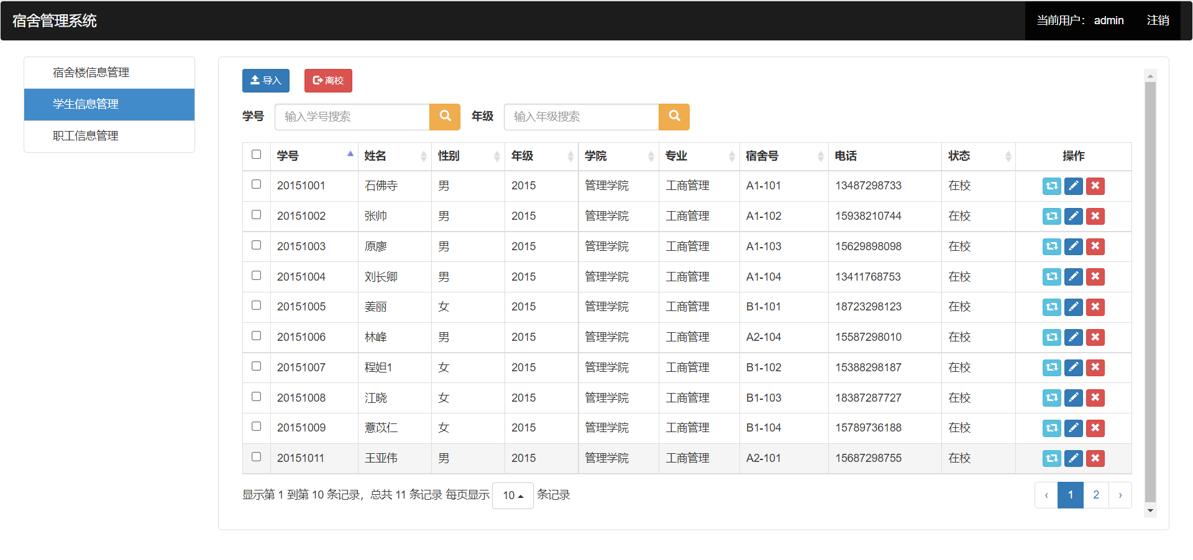Sort by the 性别 column header

click(469, 156)
